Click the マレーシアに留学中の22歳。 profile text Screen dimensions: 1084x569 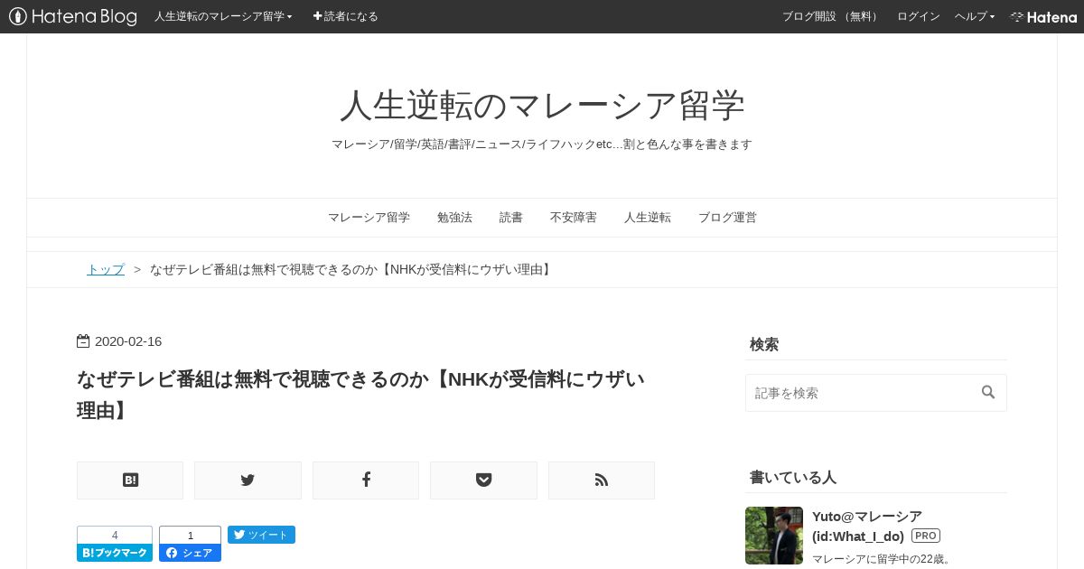[x=882, y=559]
